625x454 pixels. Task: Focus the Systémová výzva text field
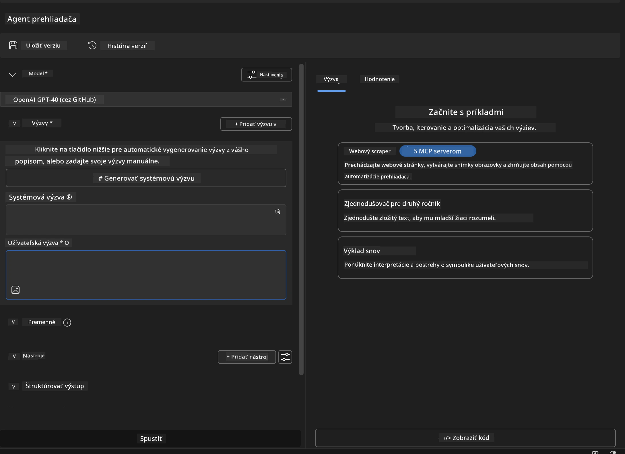[x=146, y=220]
